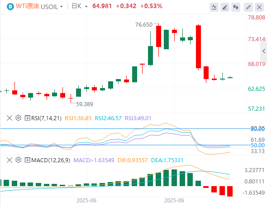Click the MACD(12,26,9) indicator label
The width and height of the screenshot is (267, 206).
click(51, 160)
